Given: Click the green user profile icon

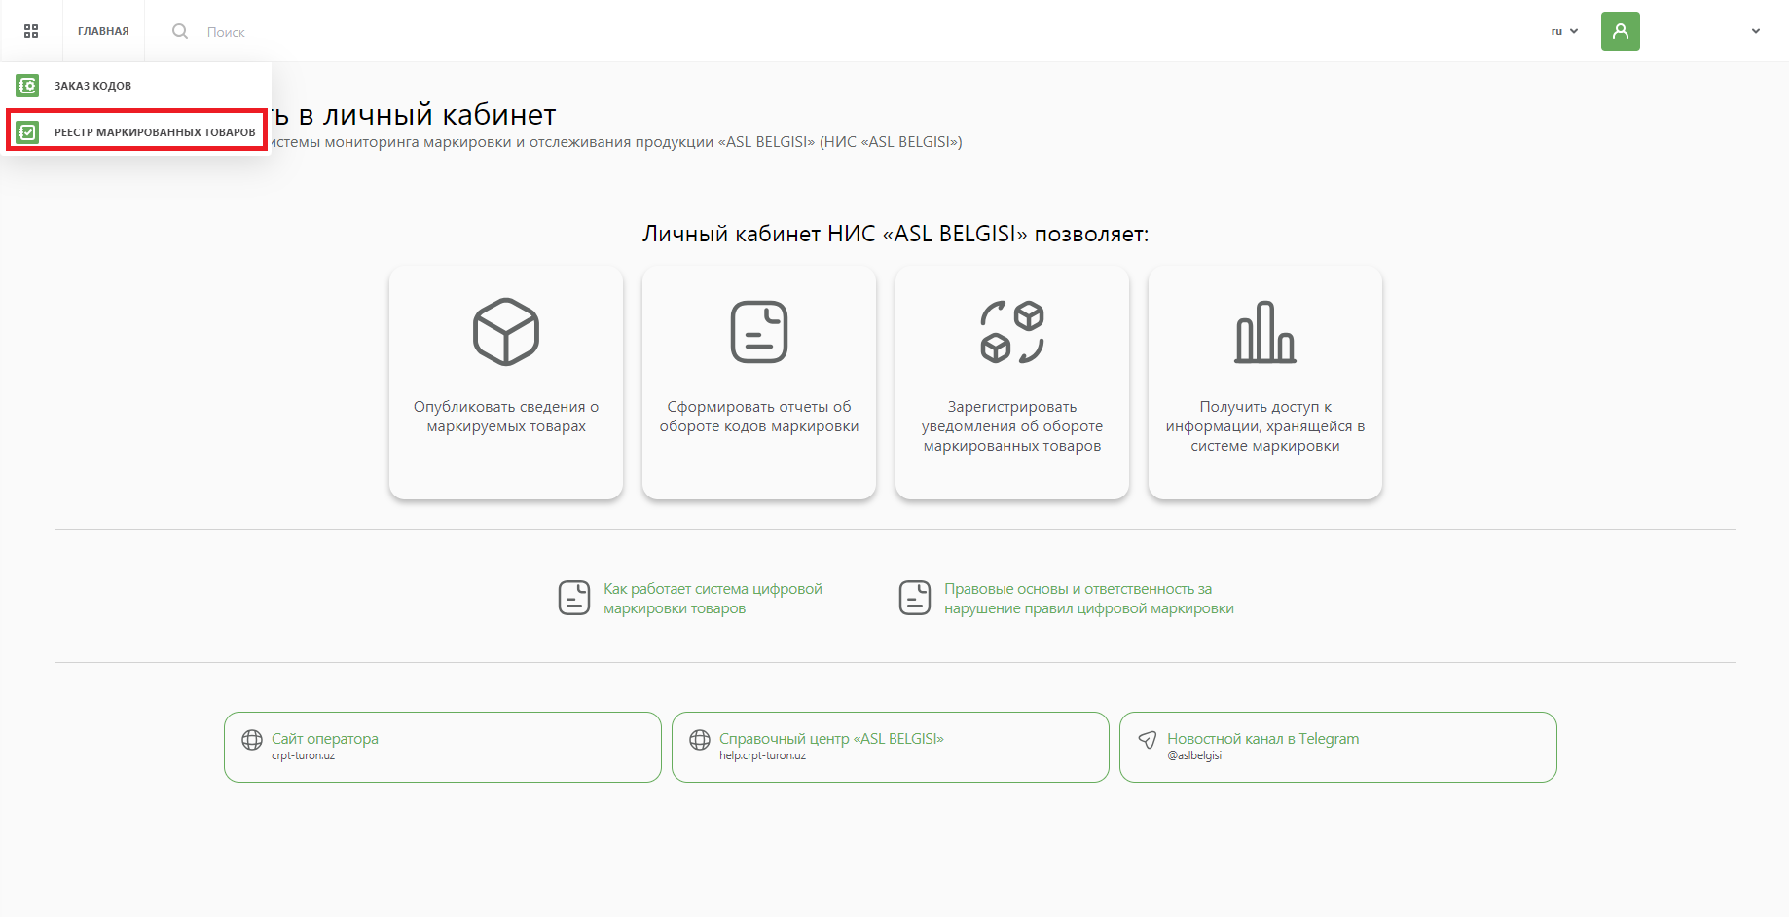Looking at the screenshot, I should [x=1621, y=31].
